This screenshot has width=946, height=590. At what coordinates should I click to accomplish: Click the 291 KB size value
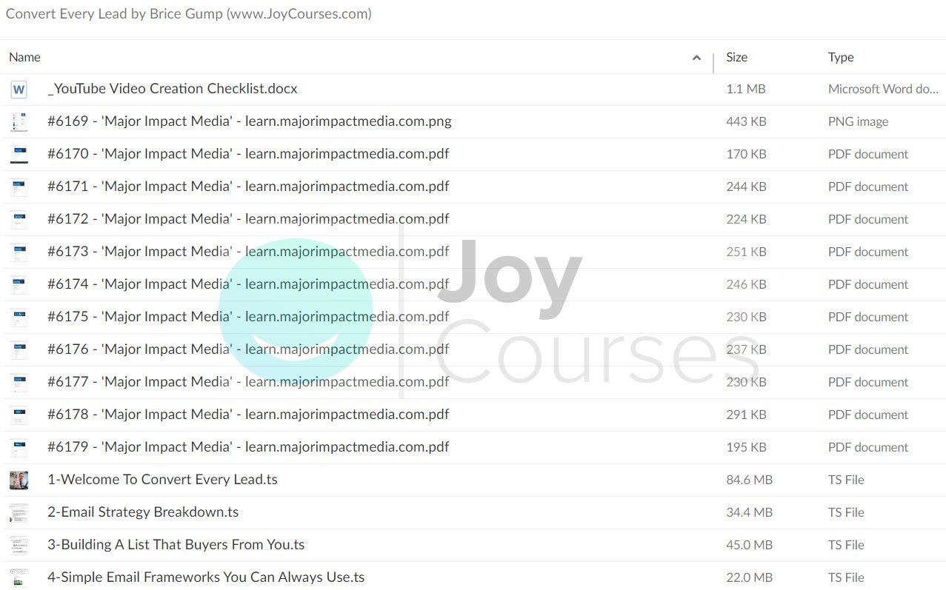pos(747,415)
